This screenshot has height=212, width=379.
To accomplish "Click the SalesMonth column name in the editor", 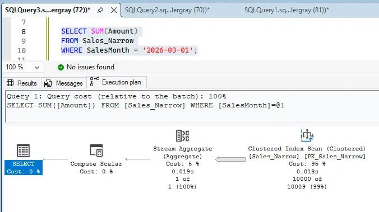I will click(108, 50).
